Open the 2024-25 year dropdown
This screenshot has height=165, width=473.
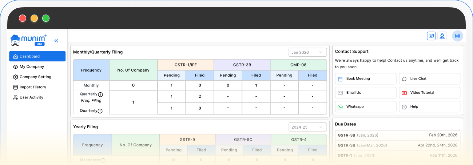(x=307, y=127)
